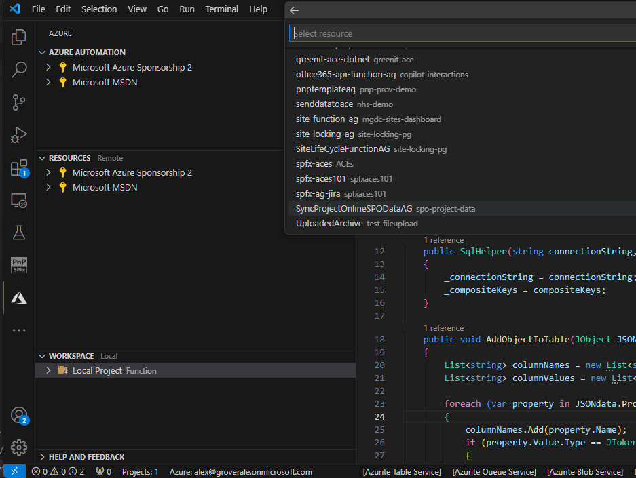
Task: Open the Selection menu
Action: pyautogui.click(x=99, y=9)
